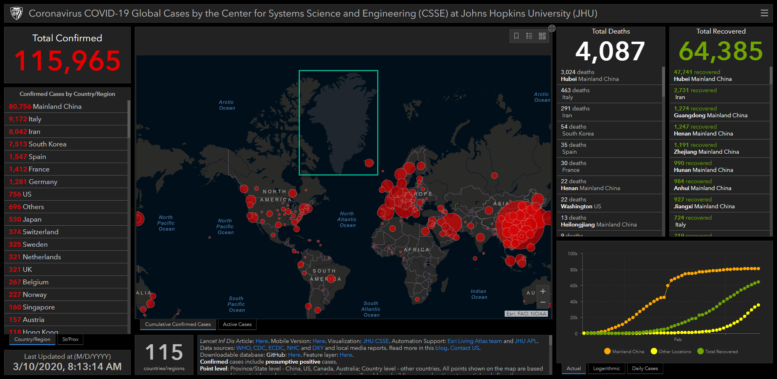Click 3,024 deaths Hubei entry

(x=609, y=76)
